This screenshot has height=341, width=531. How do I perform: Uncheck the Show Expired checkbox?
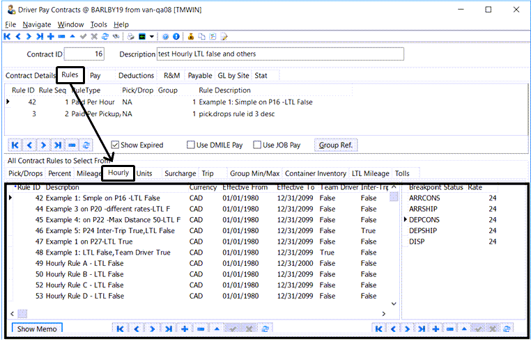[116, 145]
